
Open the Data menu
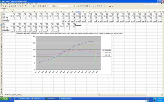pos(27,4)
